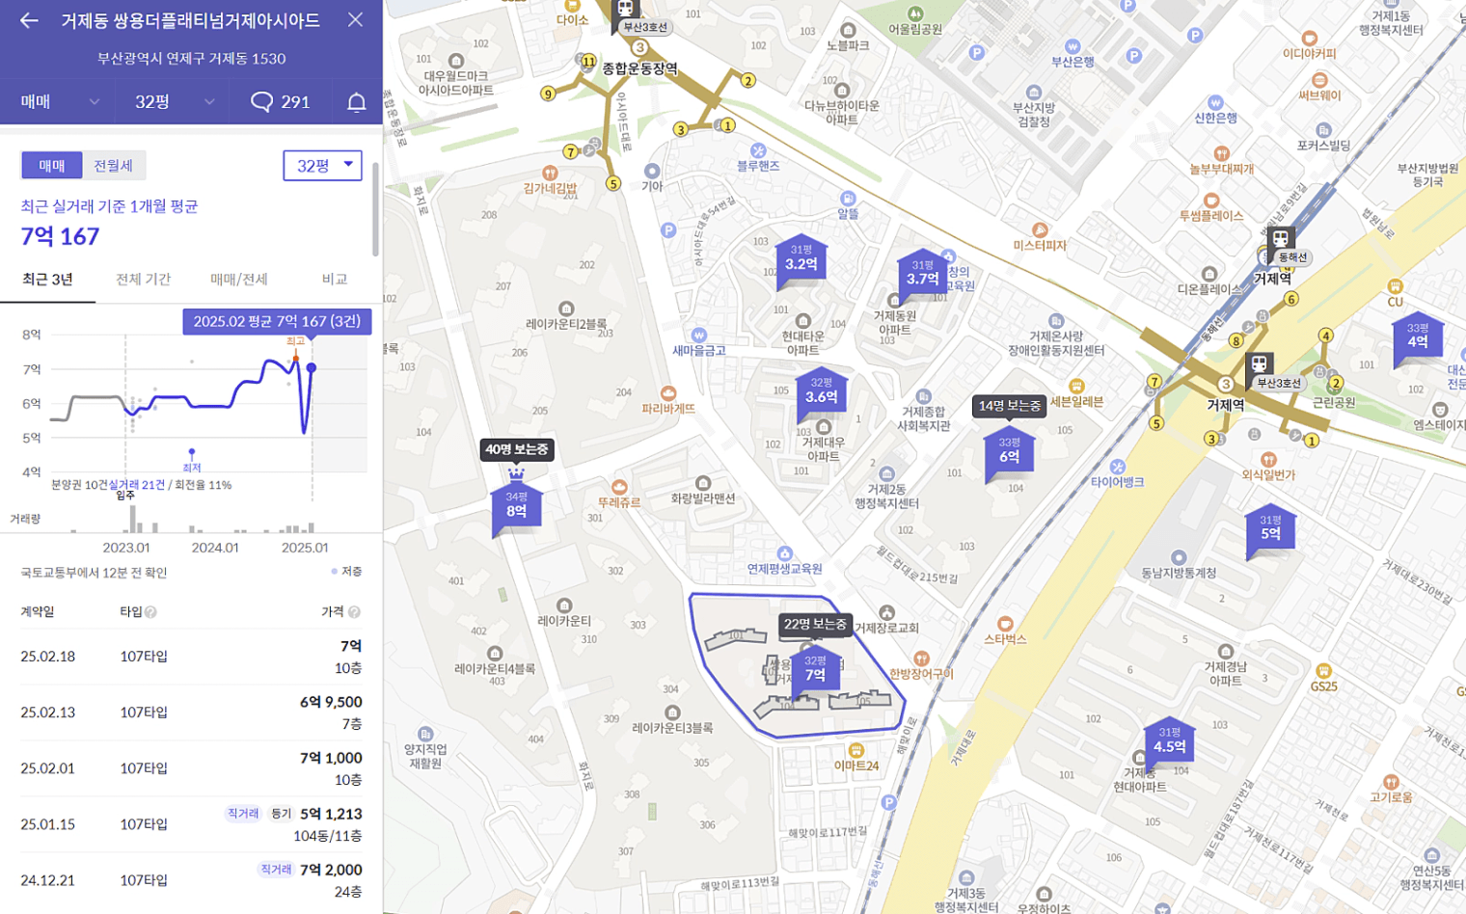This screenshot has width=1466, height=914.
Task: Click the 스타벅스 map icon
Action: pyautogui.click(x=1005, y=624)
